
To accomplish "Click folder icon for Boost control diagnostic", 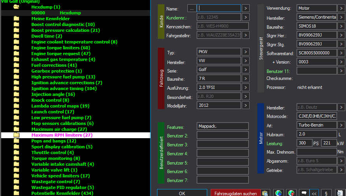I will [16, 24].
